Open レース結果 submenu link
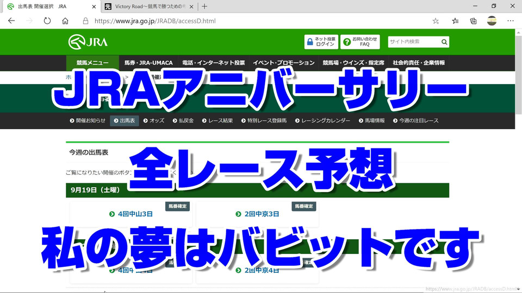Viewport: 522px width, 293px height. coord(217,120)
